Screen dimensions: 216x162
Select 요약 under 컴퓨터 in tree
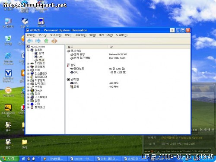(x=41, y=53)
